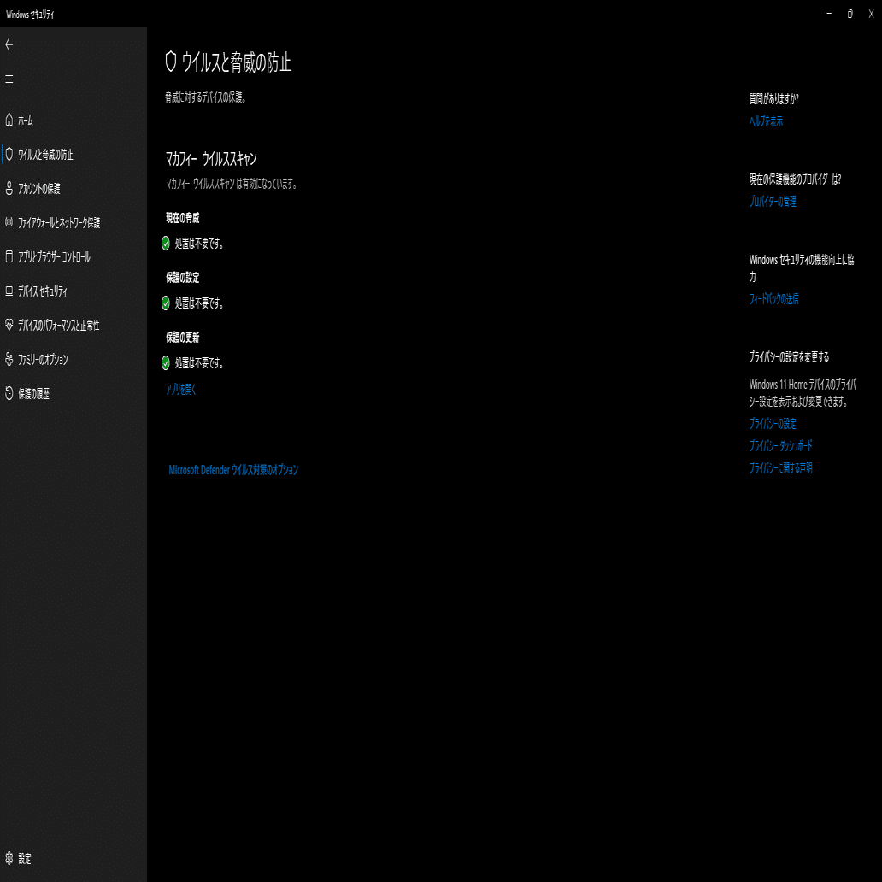Click the 現在の脅威 label
The image size is (882, 882).
pyautogui.click(x=182, y=218)
